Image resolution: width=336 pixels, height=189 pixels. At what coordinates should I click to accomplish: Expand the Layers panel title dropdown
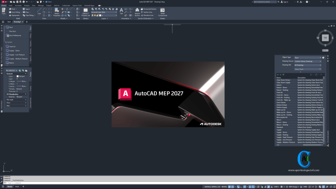(104, 18)
